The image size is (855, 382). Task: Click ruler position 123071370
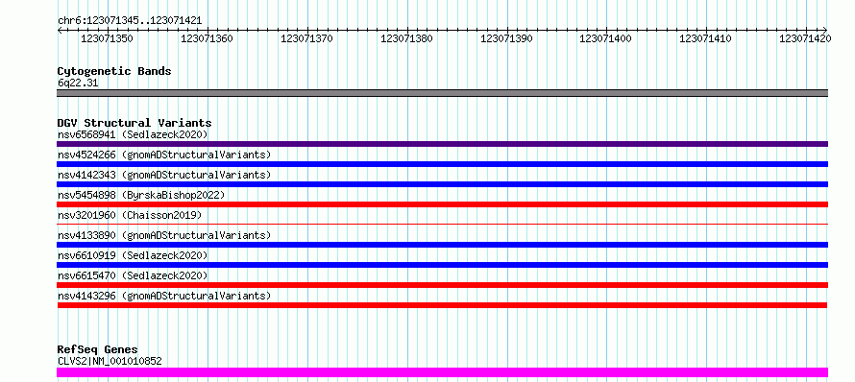pyautogui.click(x=306, y=38)
